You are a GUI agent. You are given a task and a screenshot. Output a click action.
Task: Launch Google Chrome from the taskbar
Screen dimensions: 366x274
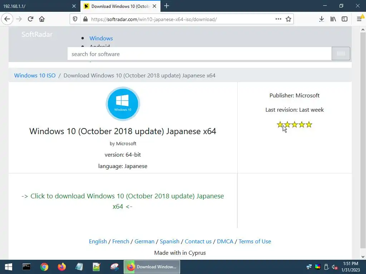44,267
